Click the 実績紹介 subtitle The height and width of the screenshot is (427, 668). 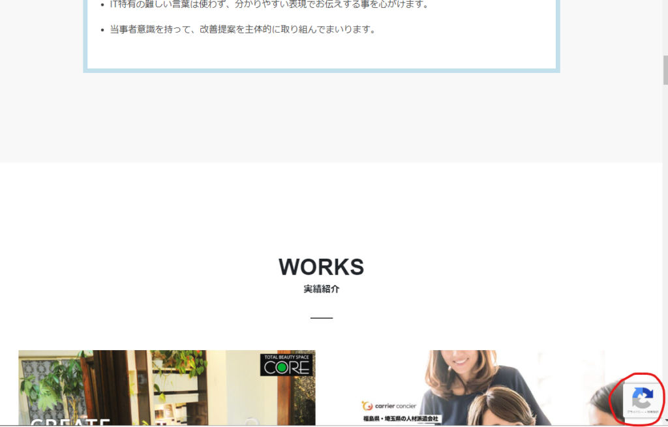tap(321, 289)
